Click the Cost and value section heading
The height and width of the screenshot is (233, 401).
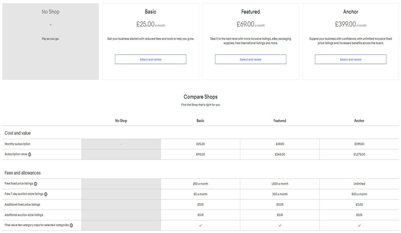pyautogui.click(x=17, y=133)
